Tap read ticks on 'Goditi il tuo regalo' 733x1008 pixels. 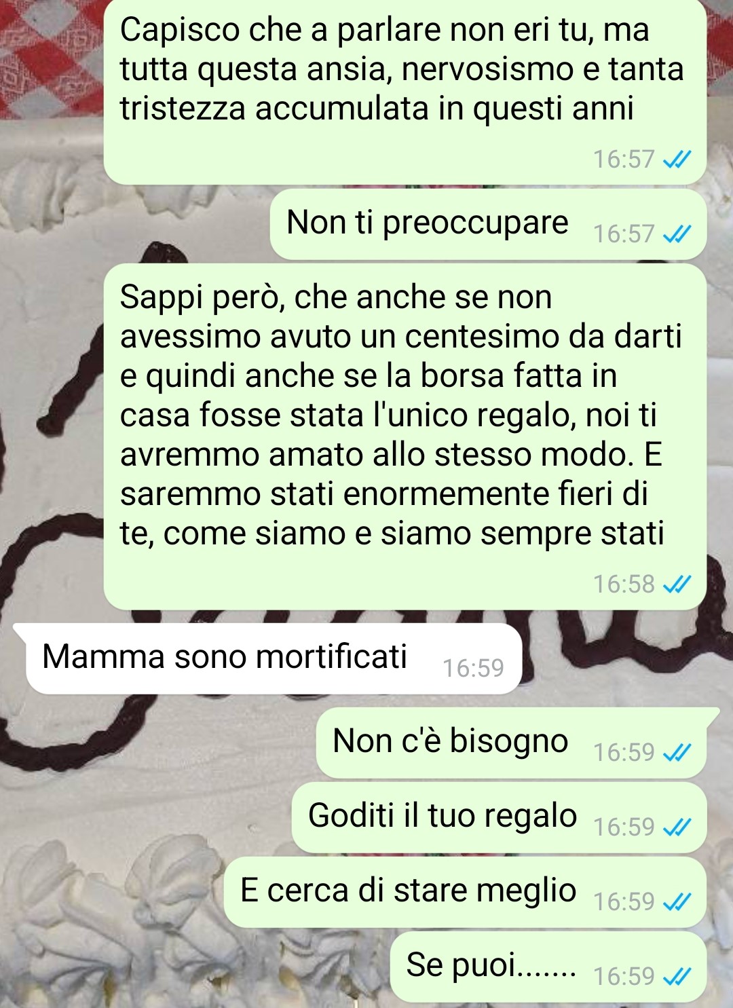tap(677, 827)
